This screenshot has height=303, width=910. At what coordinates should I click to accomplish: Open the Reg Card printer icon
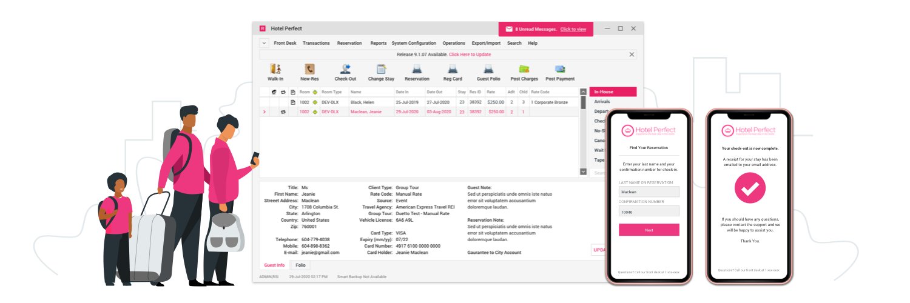point(452,70)
